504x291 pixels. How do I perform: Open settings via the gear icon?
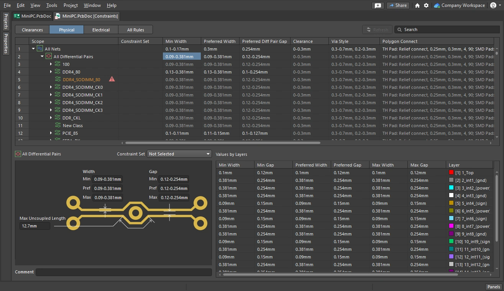point(426,5)
